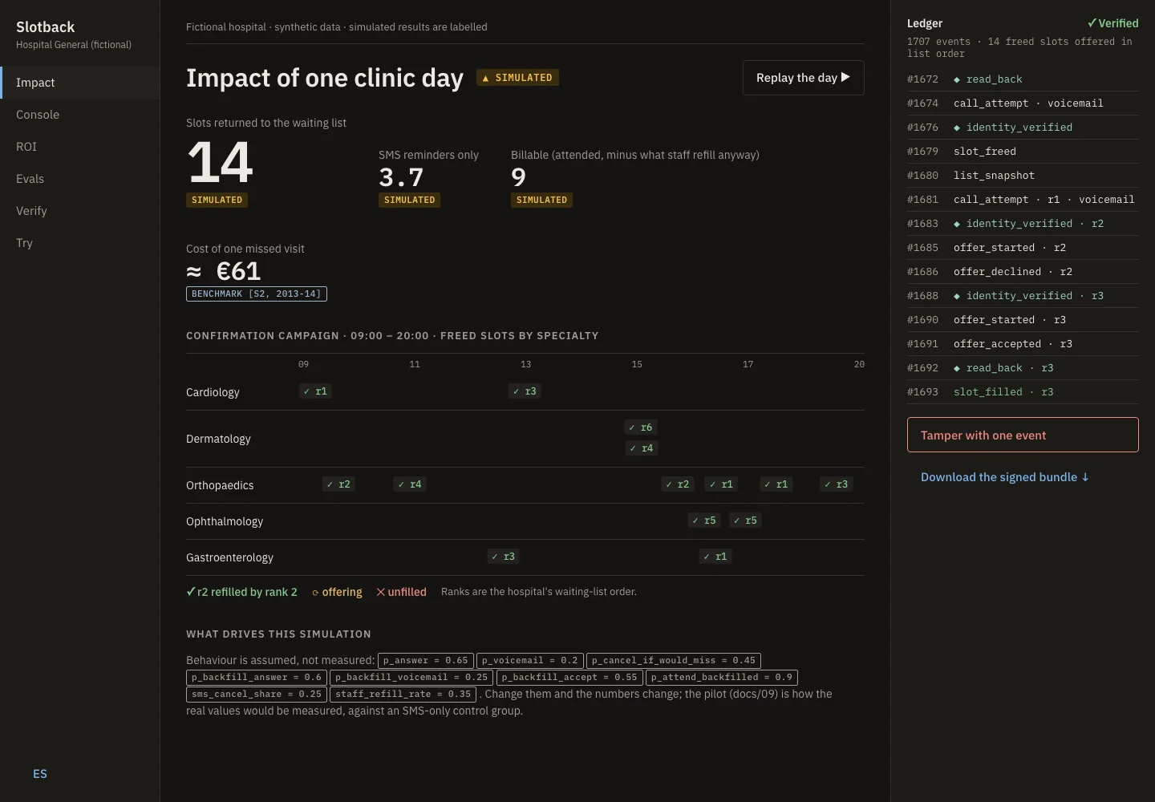Viewport: 1155px width, 802px height.
Task: Click the BENCHMARK [S2, 2013-14] badge
Action: 257,294
